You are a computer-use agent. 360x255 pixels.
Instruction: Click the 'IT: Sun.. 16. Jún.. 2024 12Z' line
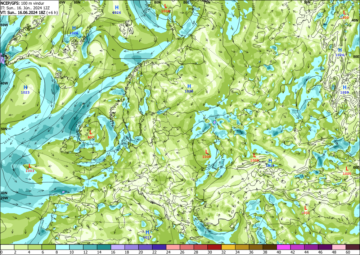point(25,8)
